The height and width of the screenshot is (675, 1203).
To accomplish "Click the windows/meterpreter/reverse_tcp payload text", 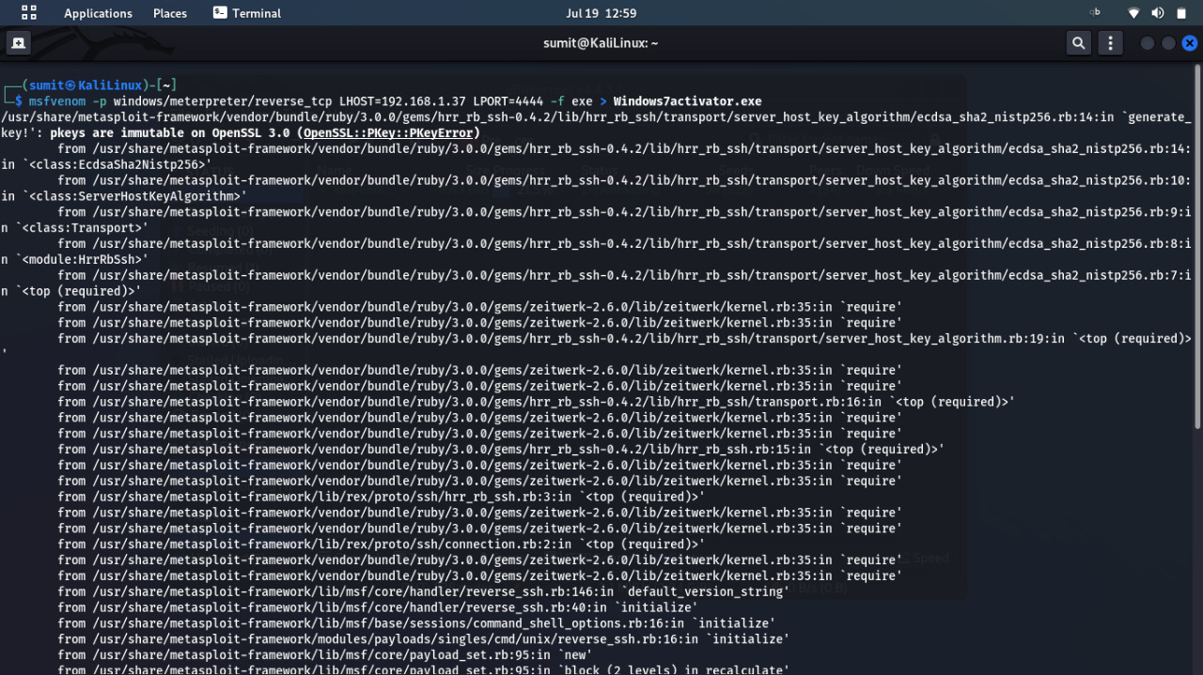I will pos(224,101).
